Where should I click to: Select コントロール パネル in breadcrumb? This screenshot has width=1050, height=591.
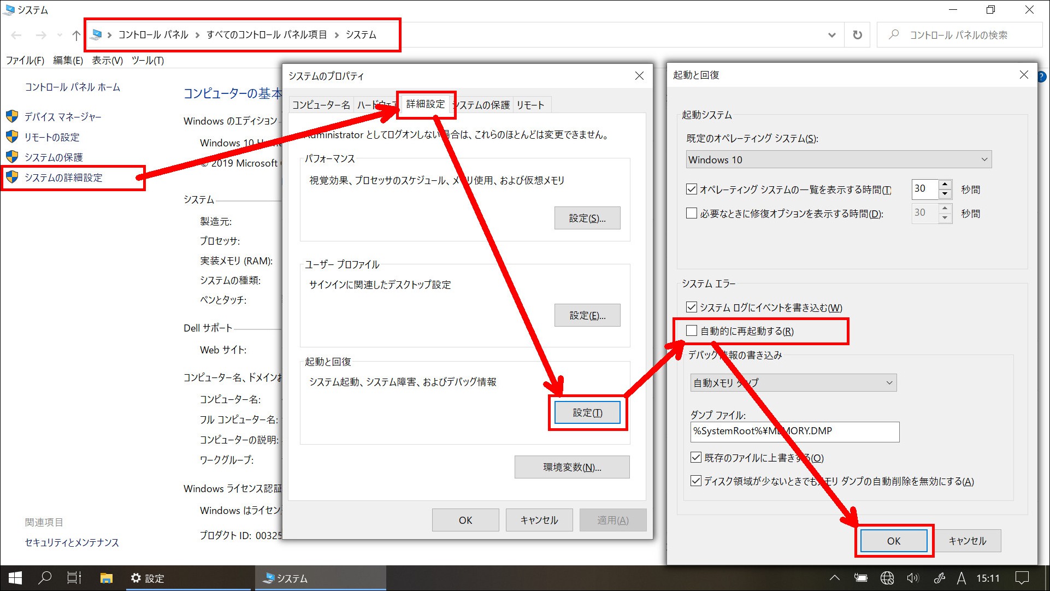[x=153, y=35]
